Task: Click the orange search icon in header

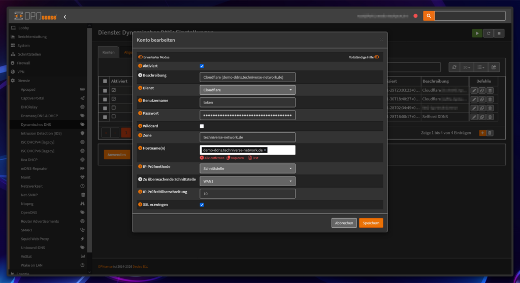Action: 429,16
